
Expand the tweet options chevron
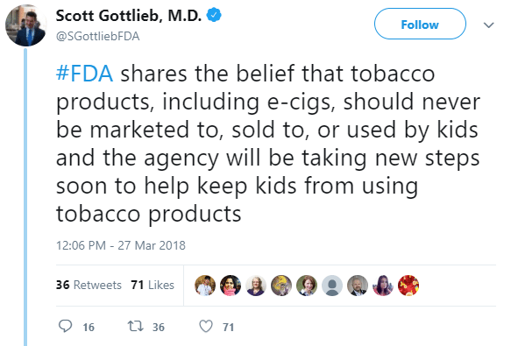click(488, 25)
